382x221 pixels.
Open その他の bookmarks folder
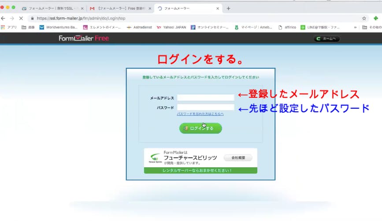point(372,27)
